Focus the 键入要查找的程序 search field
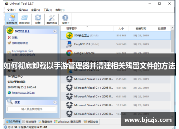The height and width of the screenshot is (129, 179). pyautogui.click(x=32, y=109)
